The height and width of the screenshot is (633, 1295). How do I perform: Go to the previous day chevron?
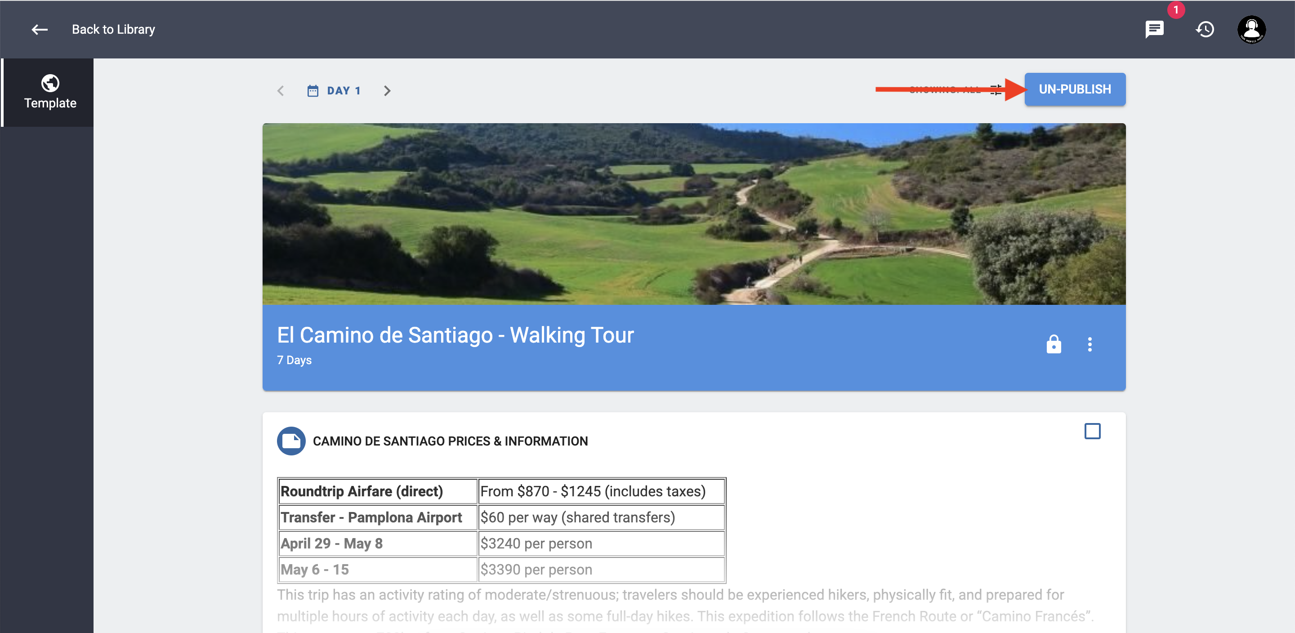coord(281,91)
